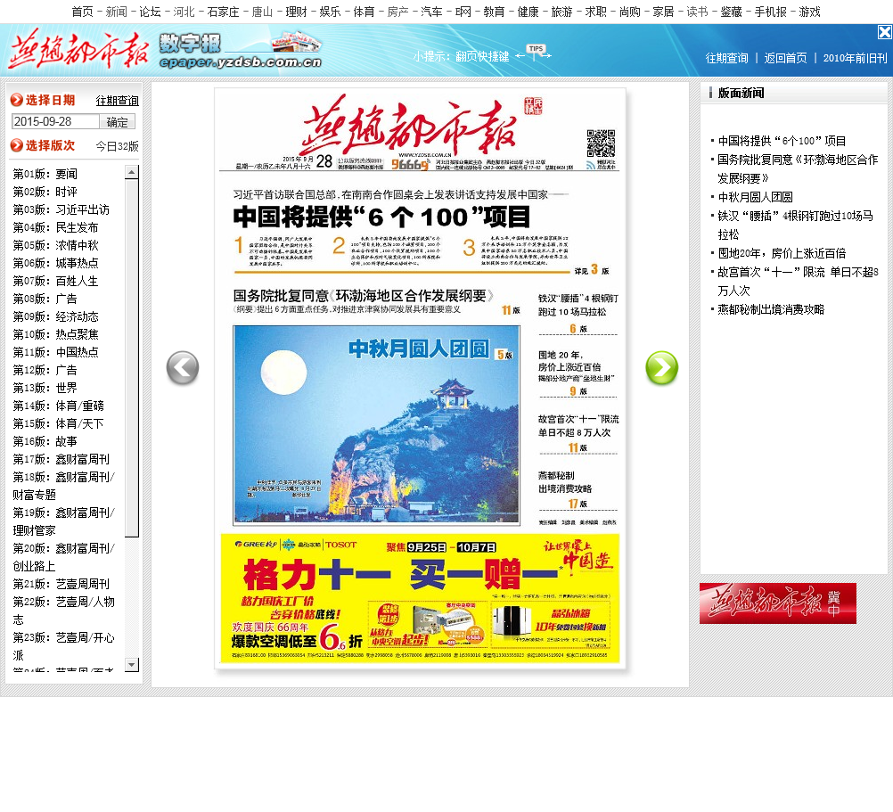Open article 中国将提供“6个100”项目 in the news list
The width and height of the screenshot is (893, 812).
coord(782,141)
